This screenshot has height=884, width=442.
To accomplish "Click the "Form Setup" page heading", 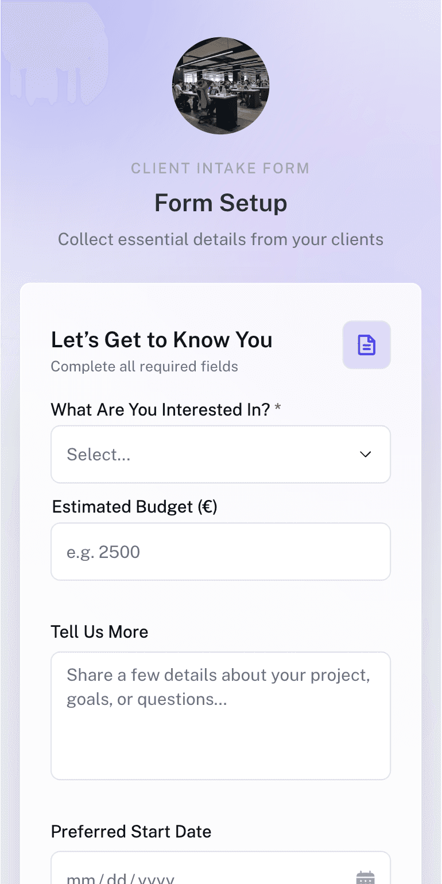I will click(221, 203).
